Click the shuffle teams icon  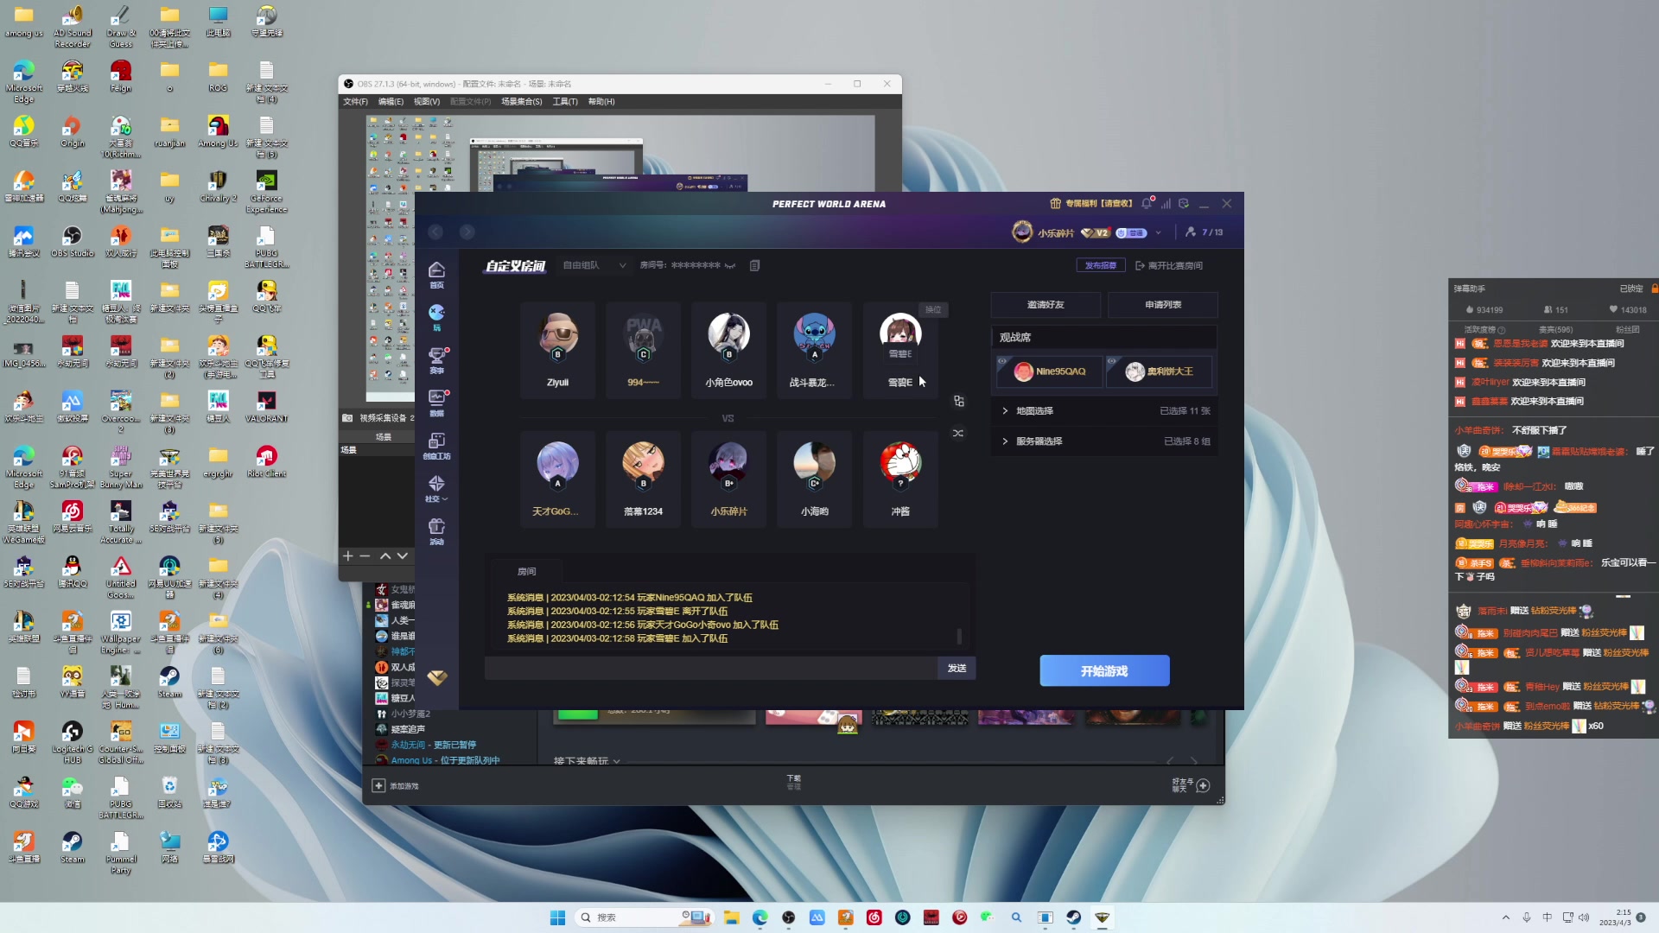click(x=958, y=433)
